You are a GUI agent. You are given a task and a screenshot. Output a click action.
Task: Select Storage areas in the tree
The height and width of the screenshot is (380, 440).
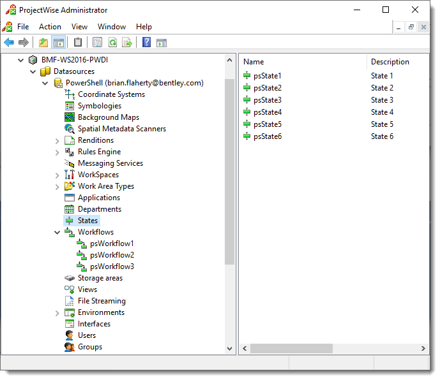(100, 278)
